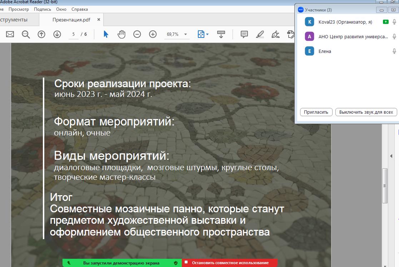Image resolution: width=399 pixels, height=267 pixels.
Task: Open the magnifier search tool in Acrobat
Action: click(x=26, y=34)
